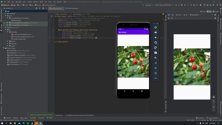The image size is (222, 125).
Task: Tap emulator toolbar home circle icon
Action: tap(155, 68)
